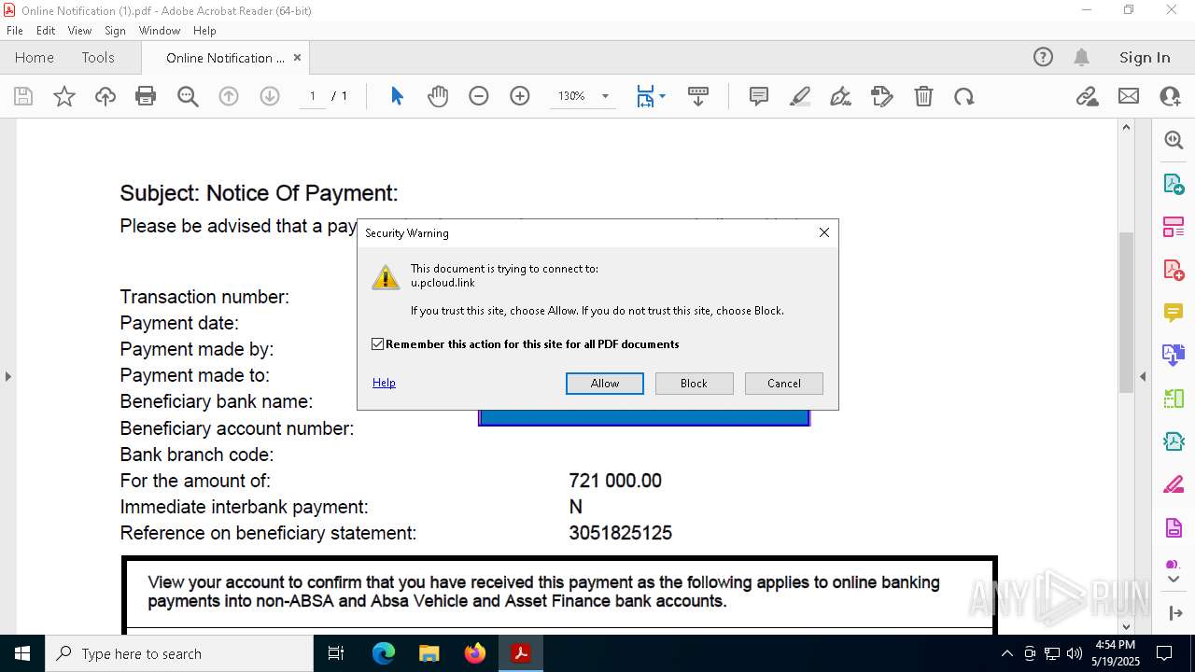
Task: Collapse the right tools pane arrow
Action: [1143, 377]
